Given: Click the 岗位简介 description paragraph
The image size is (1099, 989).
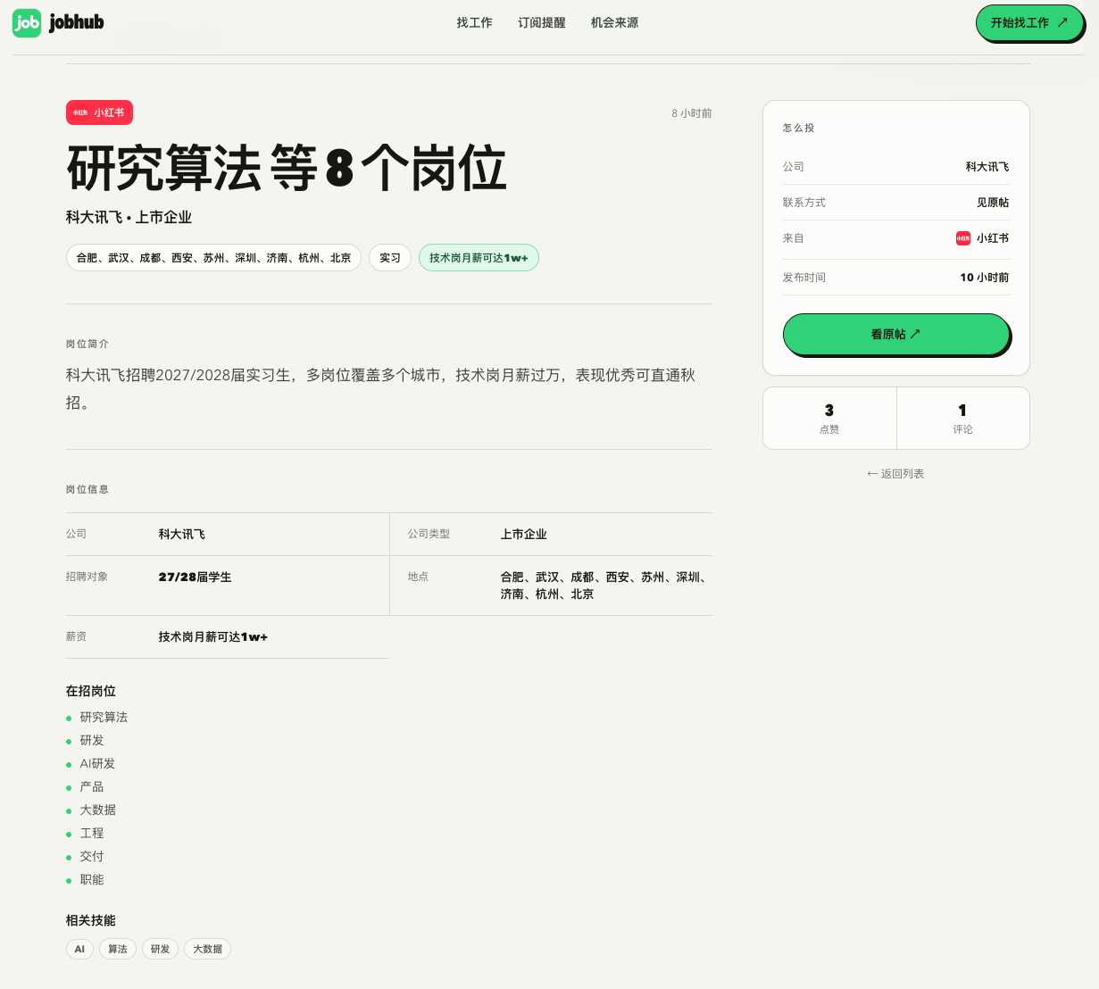Looking at the screenshot, I should [380, 388].
